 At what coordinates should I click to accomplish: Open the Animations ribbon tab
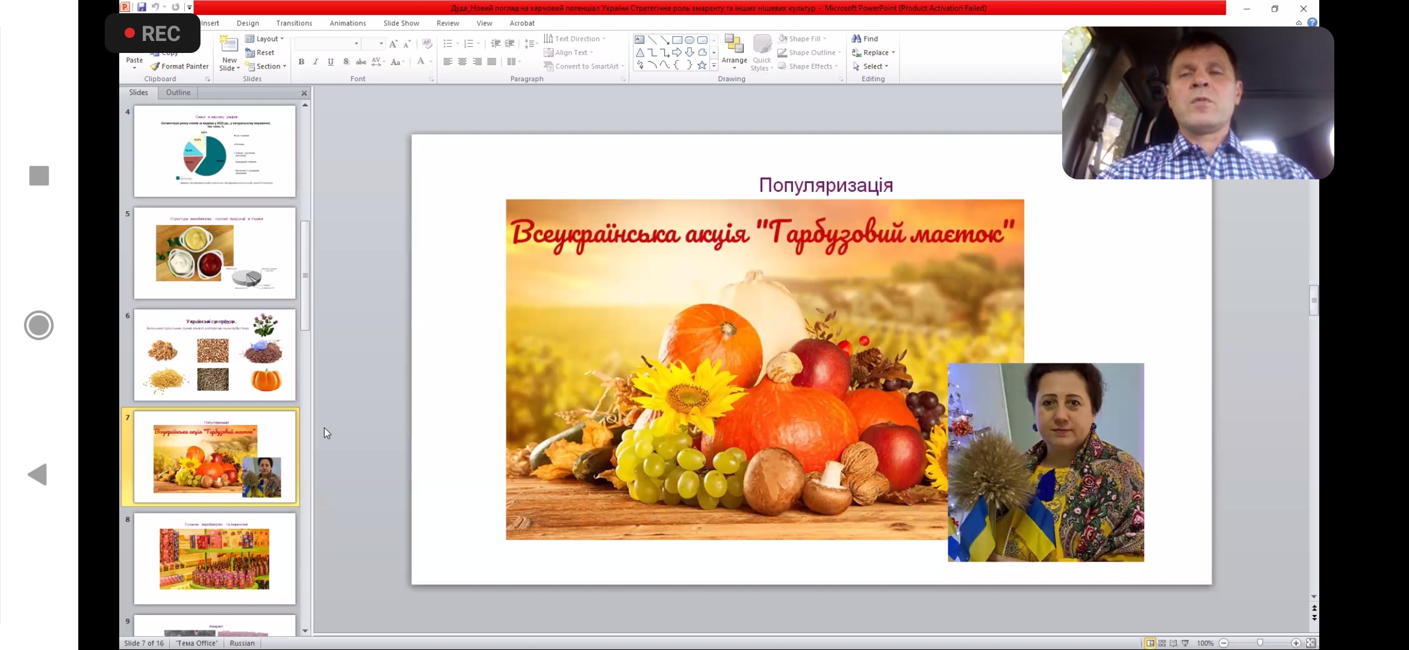click(347, 23)
